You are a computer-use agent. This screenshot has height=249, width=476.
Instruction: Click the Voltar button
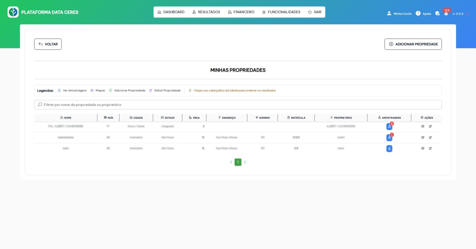point(48,44)
